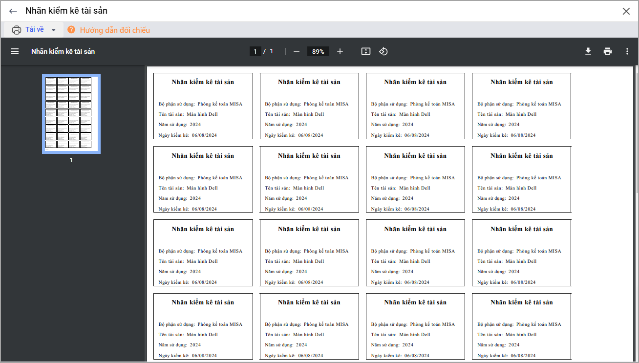639x363 pixels.
Task: Click the 89% zoom level field
Action: tap(318, 51)
